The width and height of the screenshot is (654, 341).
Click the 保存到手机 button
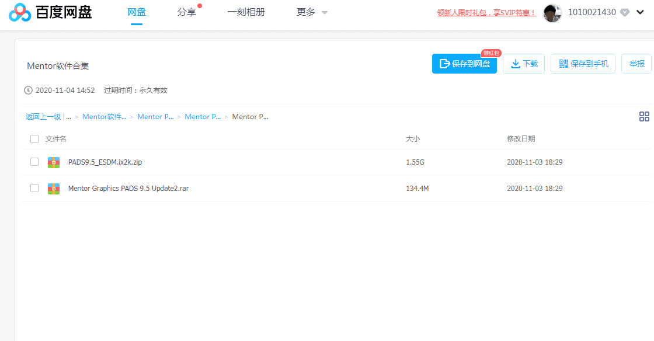coord(583,64)
